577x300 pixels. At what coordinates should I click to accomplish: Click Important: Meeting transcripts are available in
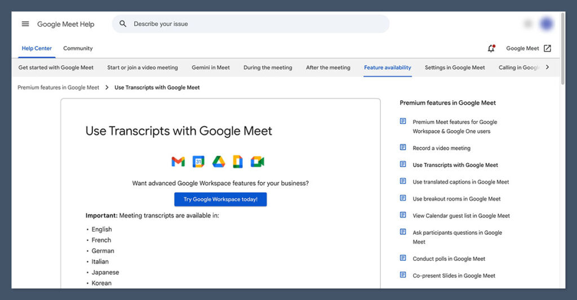click(152, 216)
